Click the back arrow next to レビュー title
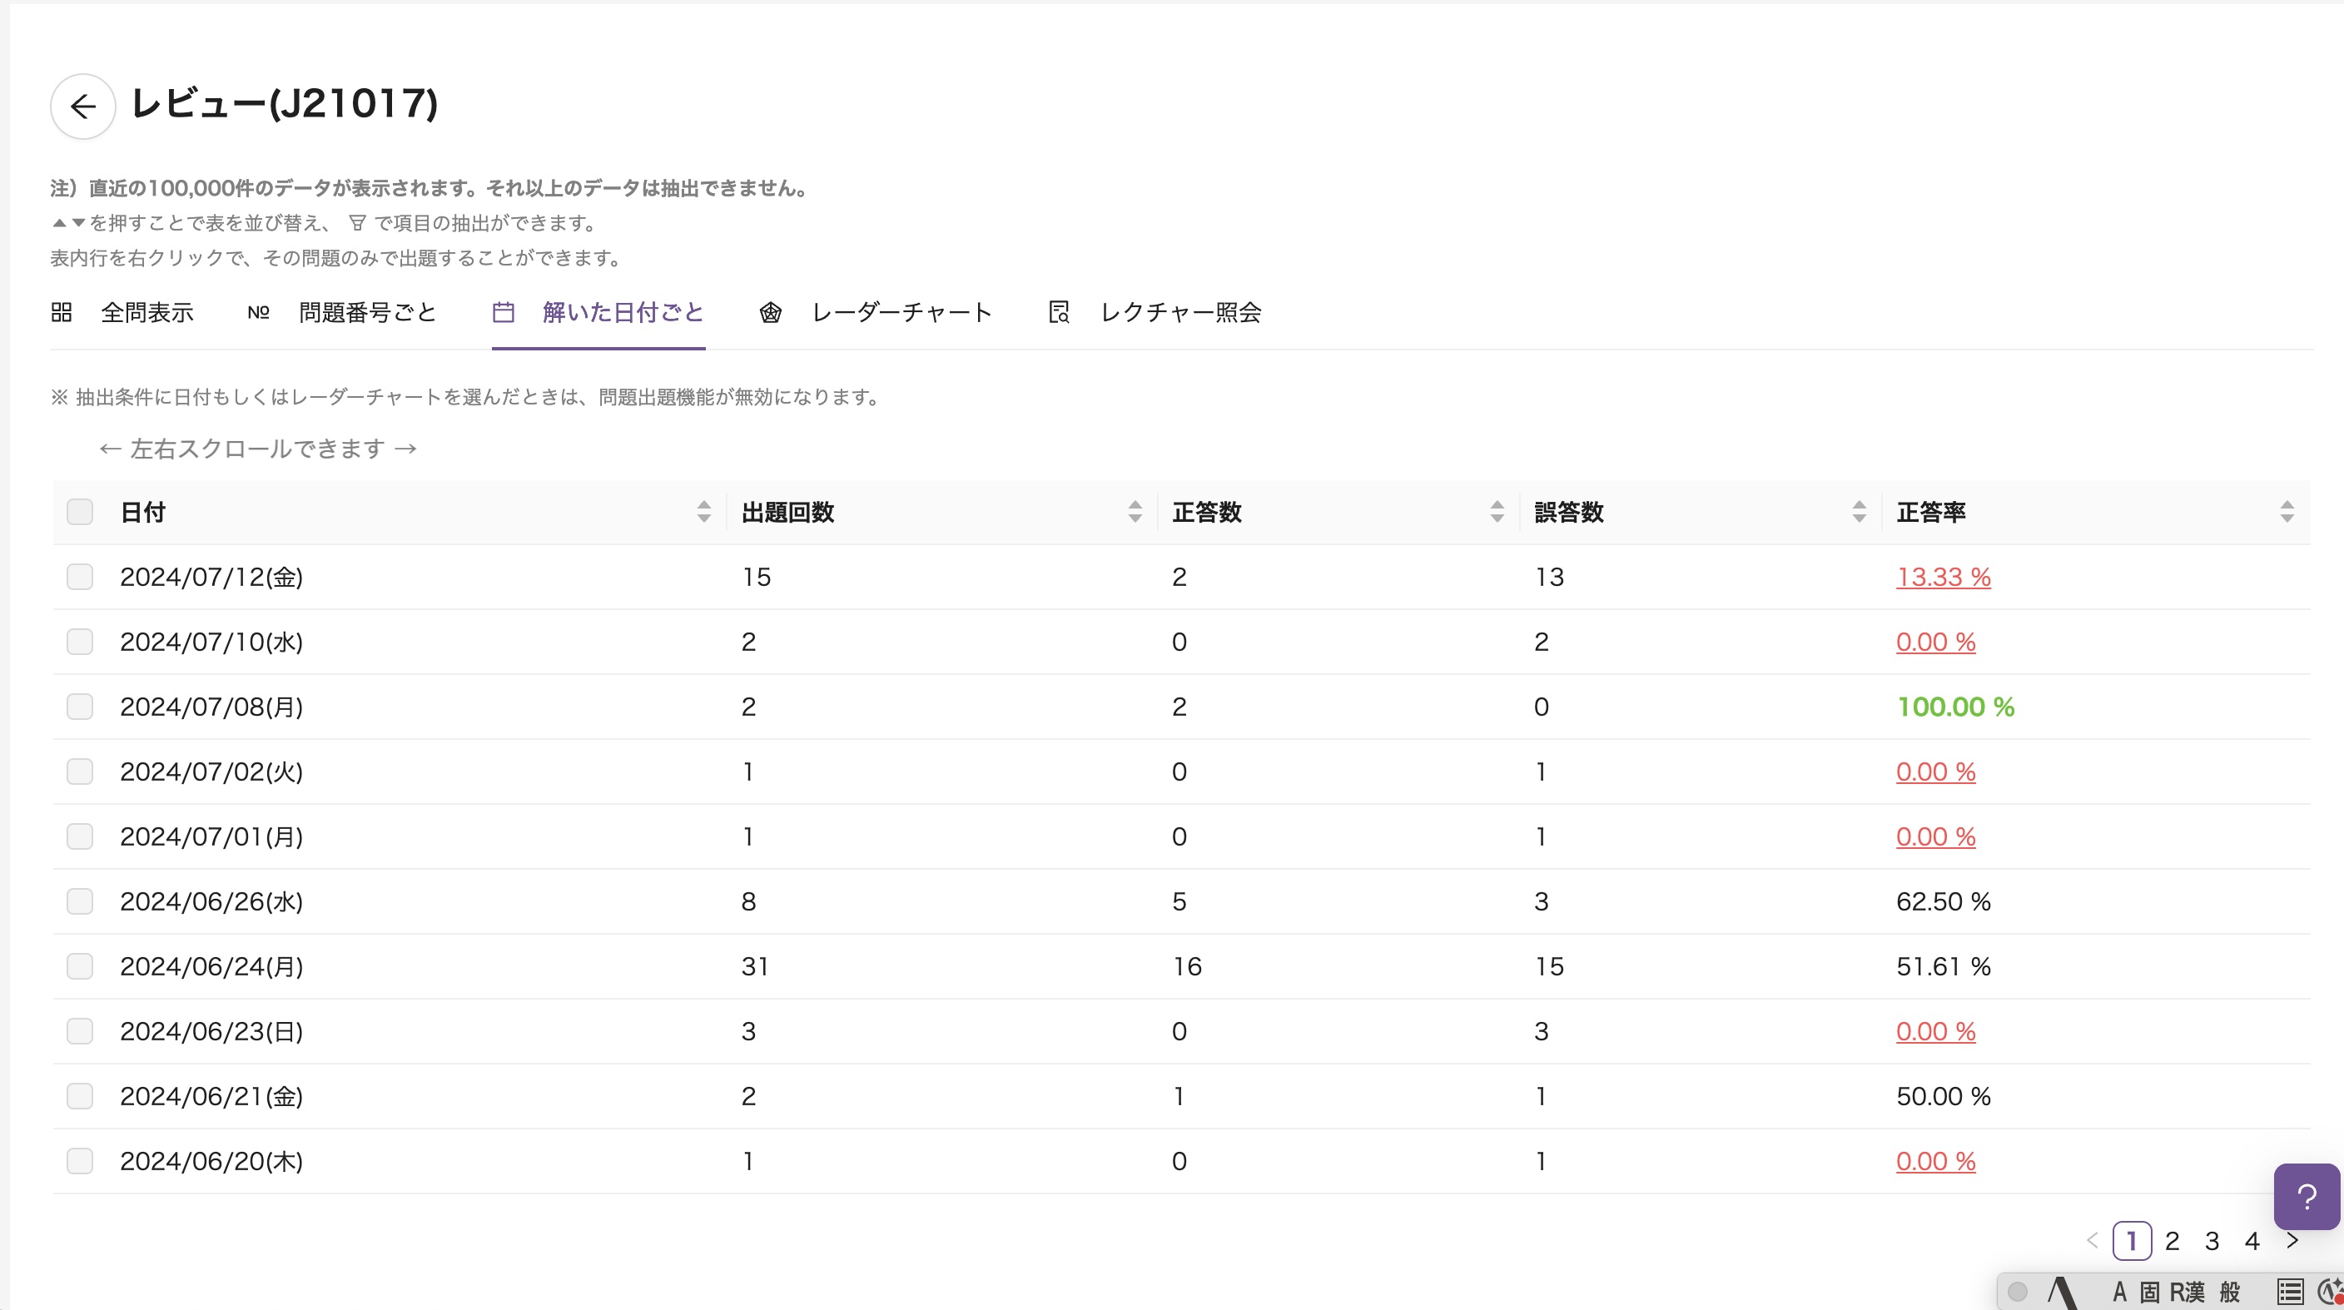The height and width of the screenshot is (1310, 2344). click(82, 107)
